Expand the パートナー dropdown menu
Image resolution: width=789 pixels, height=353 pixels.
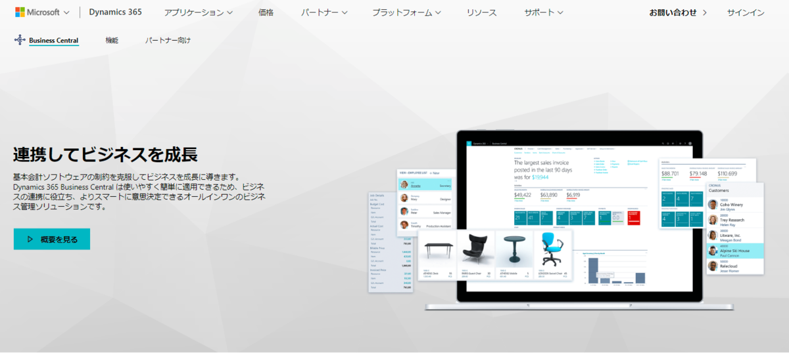click(325, 12)
